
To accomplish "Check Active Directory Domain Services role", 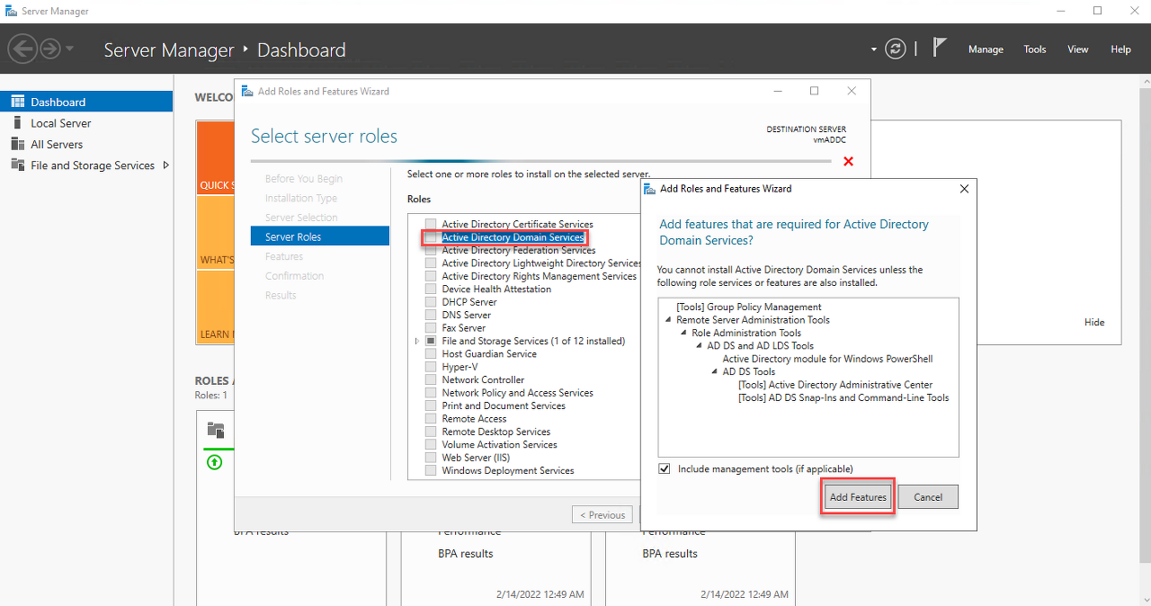I will 431,237.
